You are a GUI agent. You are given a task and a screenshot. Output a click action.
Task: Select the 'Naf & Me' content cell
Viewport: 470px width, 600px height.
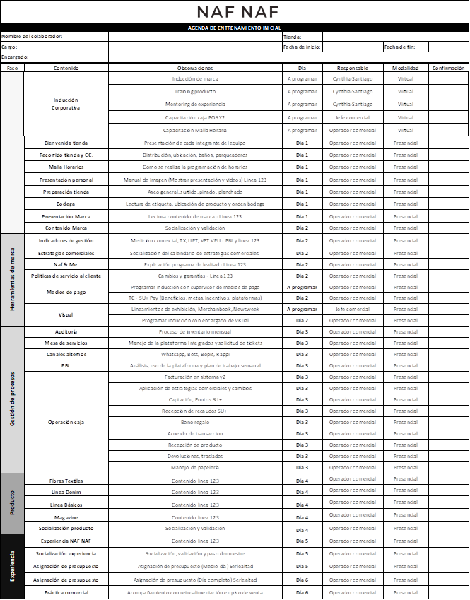(x=66, y=264)
